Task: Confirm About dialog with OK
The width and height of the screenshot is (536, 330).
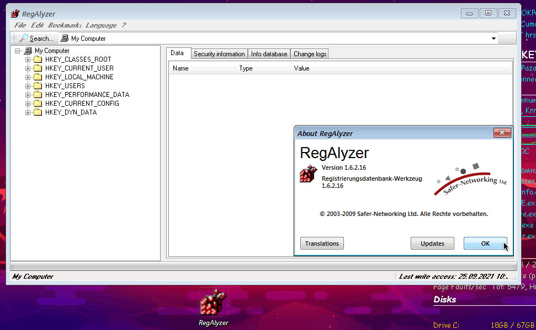Action: click(x=485, y=244)
